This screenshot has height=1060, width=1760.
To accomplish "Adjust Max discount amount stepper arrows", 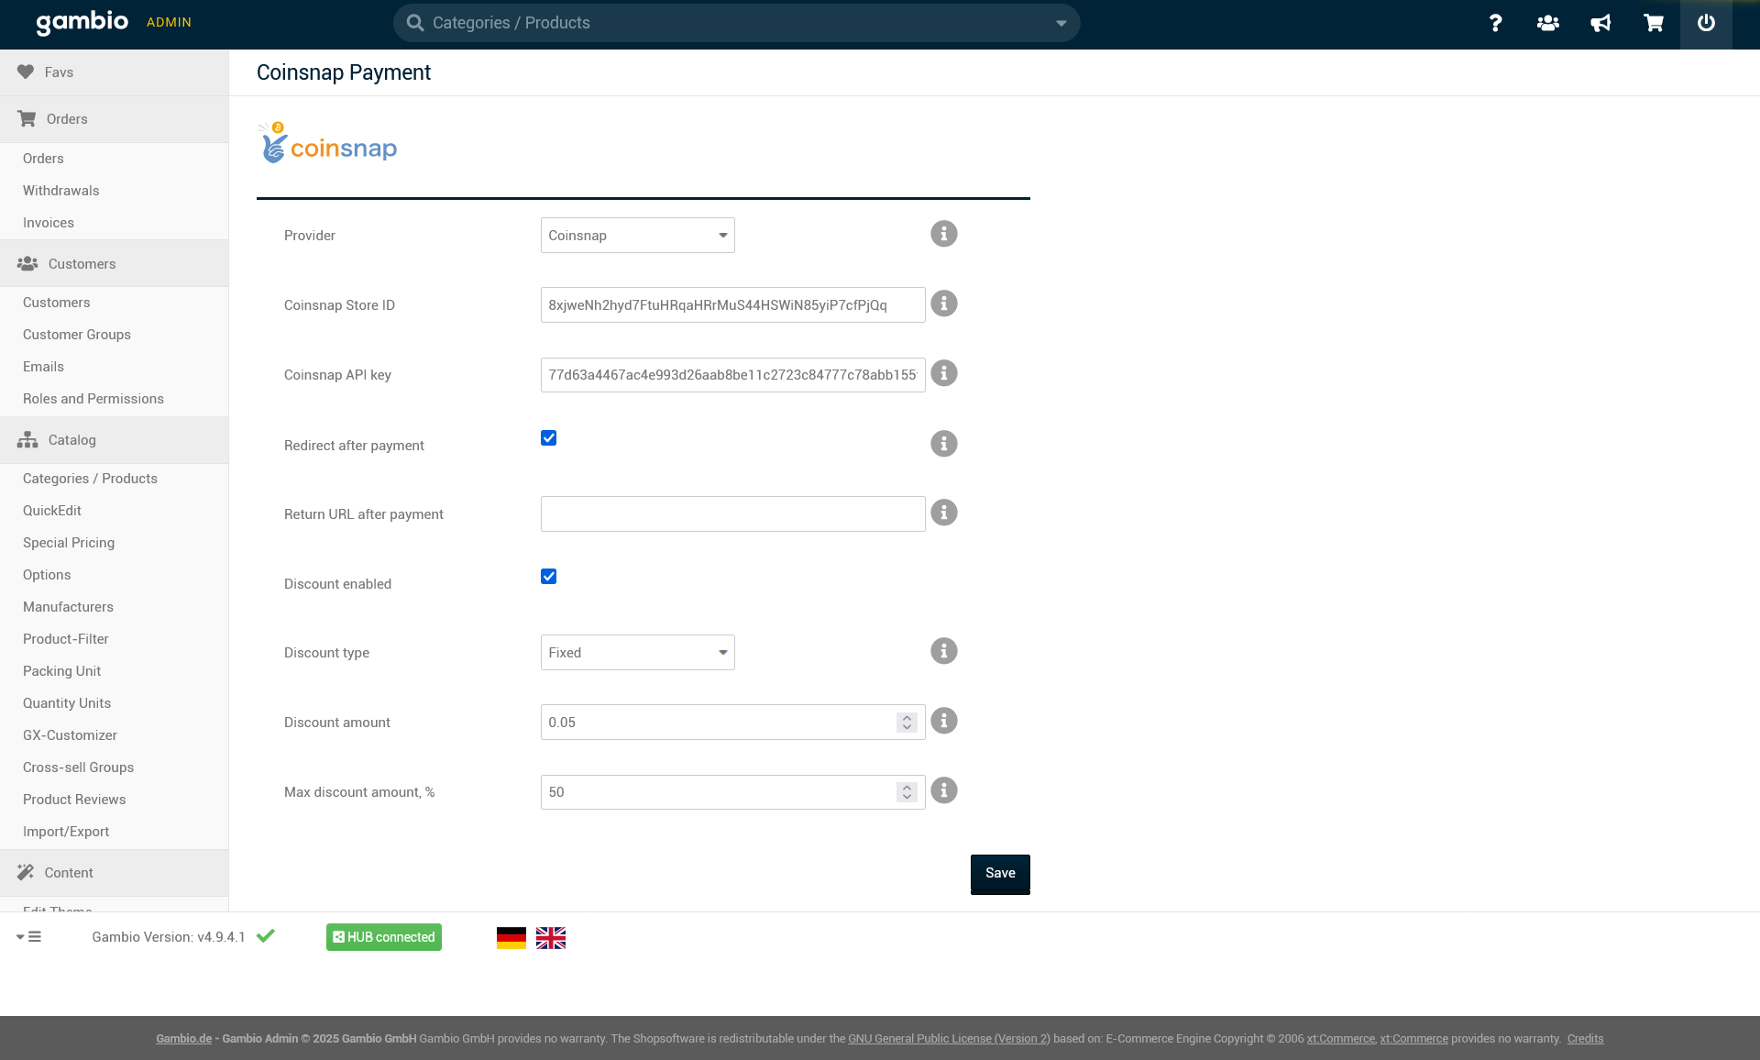I will coord(907,792).
